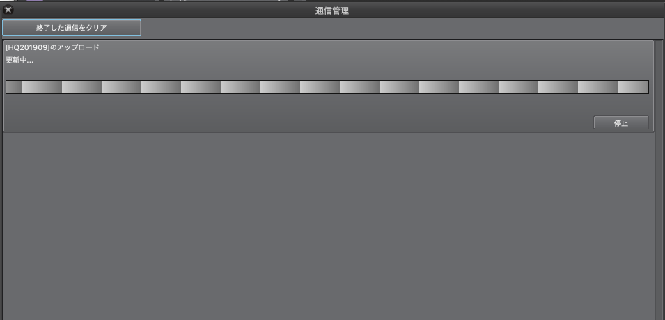Viewport: 665px width, 320px height.
Task: Click the scrollbar track beside the upload entry
Action: point(658,86)
